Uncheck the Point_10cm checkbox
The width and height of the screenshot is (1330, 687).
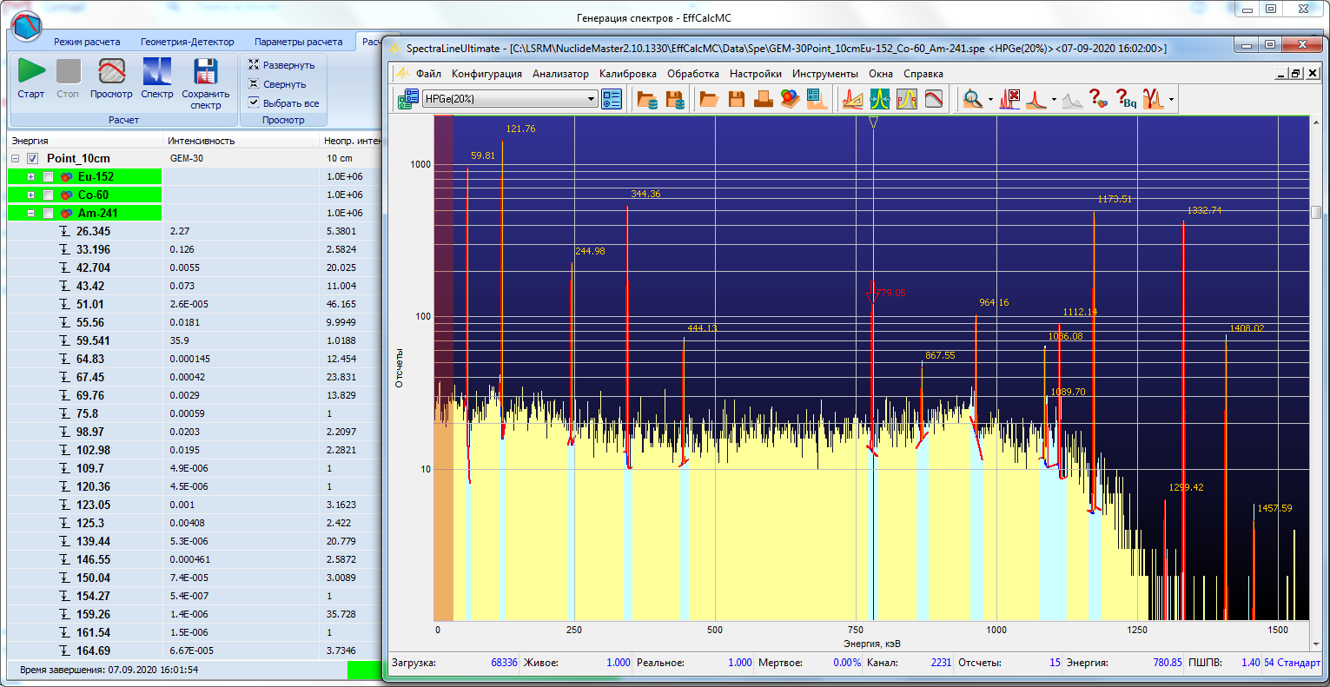click(33, 159)
